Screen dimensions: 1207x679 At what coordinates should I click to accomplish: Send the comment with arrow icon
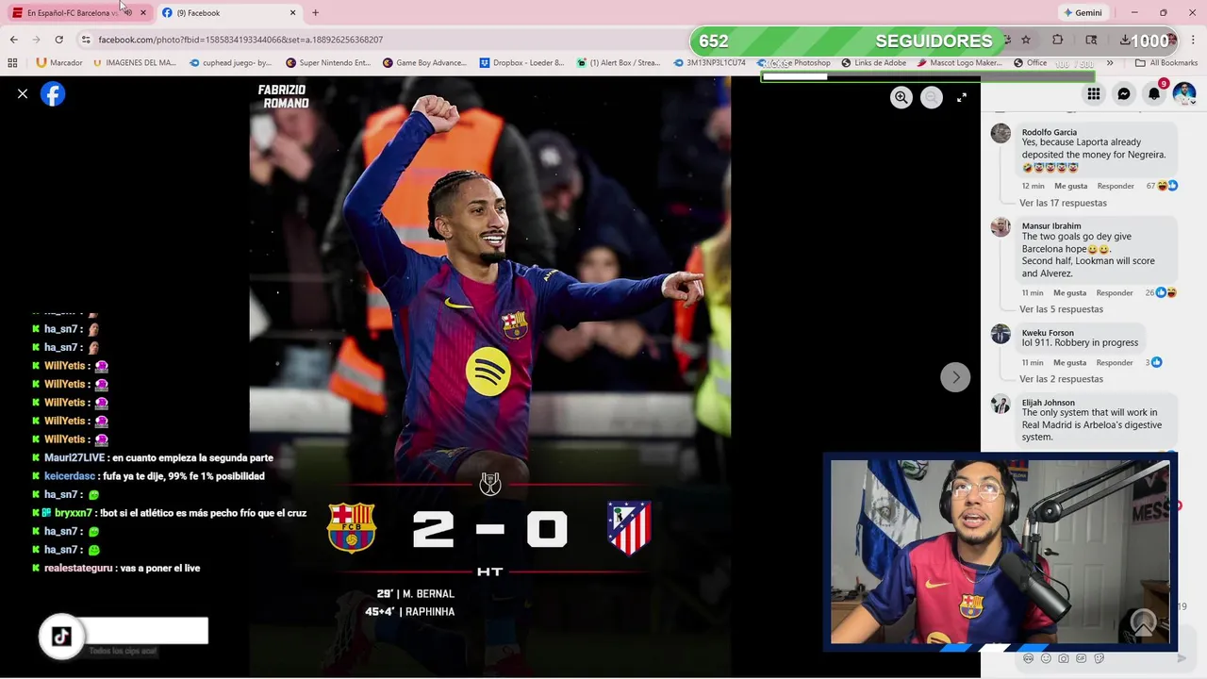[1182, 658]
